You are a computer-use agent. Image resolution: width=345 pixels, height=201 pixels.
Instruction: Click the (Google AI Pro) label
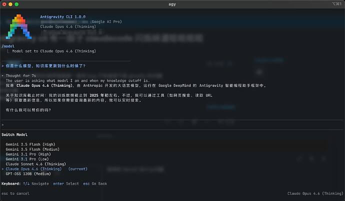(106, 22)
